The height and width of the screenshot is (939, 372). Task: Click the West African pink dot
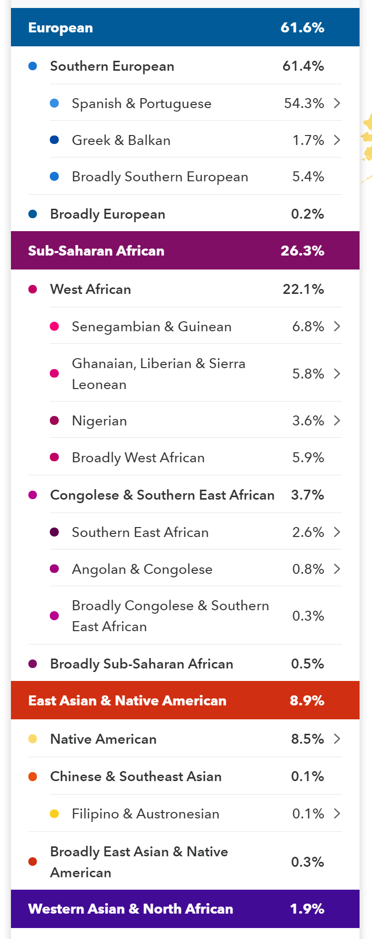pyautogui.click(x=33, y=289)
